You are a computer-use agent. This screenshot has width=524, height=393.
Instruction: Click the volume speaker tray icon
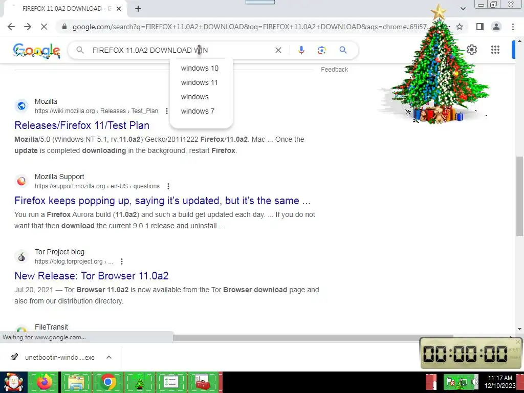pyautogui.click(x=474, y=382)
